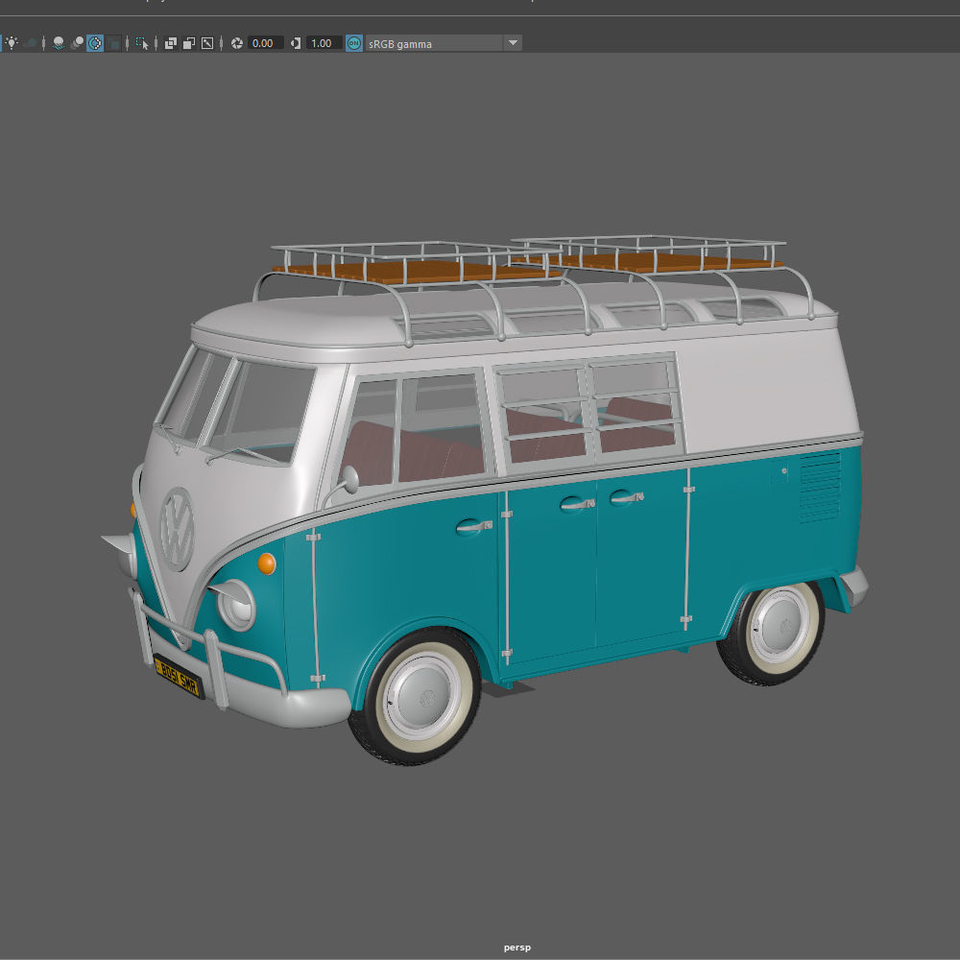
Task: Click the resolution gate icon
Action: 188,42
